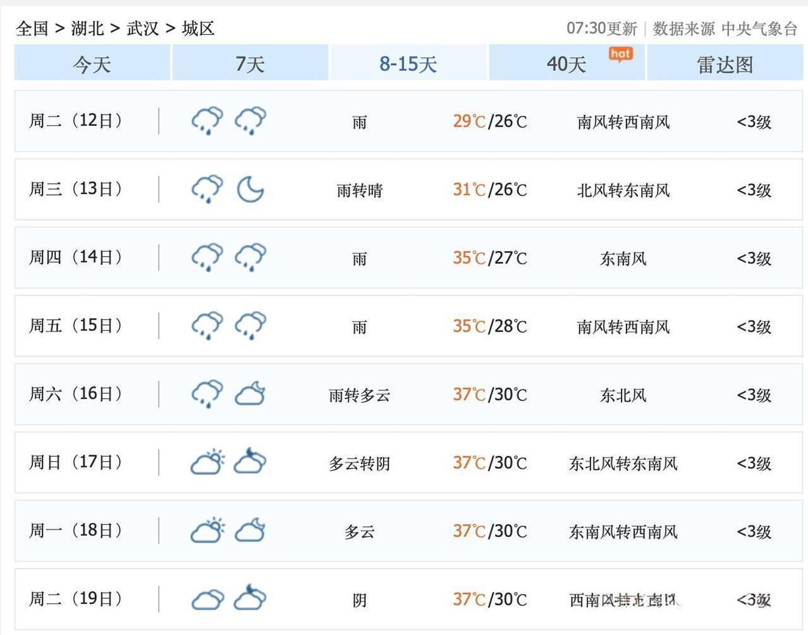
Task: Click the night cloudy icon for Saturday the 16th
Action: pos(250,393)
